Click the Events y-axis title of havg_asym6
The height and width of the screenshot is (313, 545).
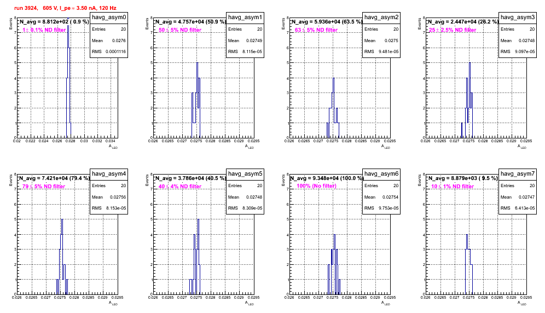[x=283, y=180]
